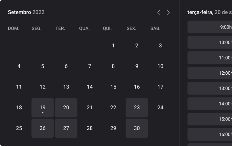Go to previous month arrow

[x=159, y=12]
